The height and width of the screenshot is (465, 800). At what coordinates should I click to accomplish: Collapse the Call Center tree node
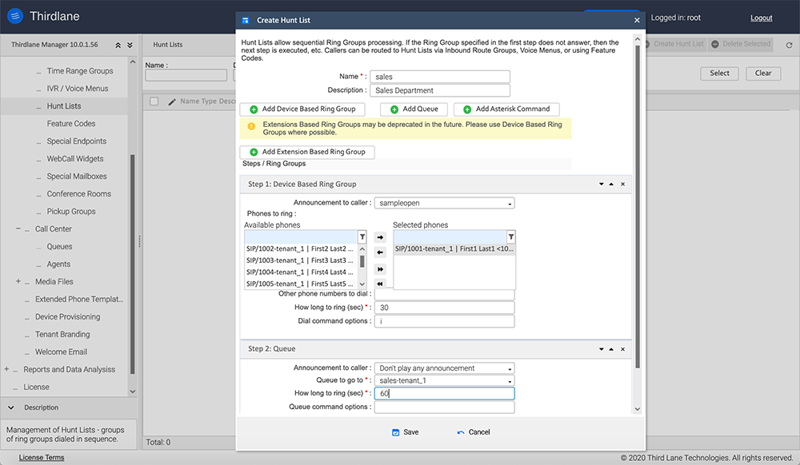coord(18,229)
